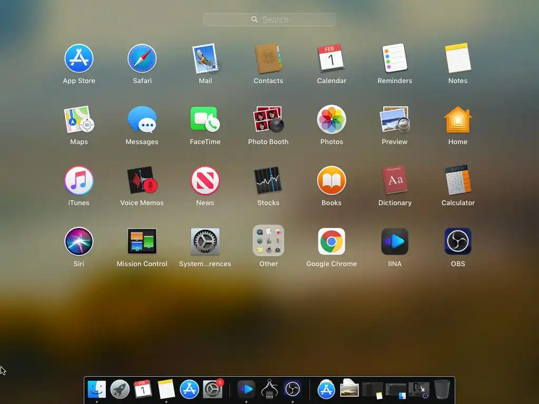Image resolution: width=539 pixels, height=404 pixels.
Task: Launch FaceTime
Action: (205, 119)
